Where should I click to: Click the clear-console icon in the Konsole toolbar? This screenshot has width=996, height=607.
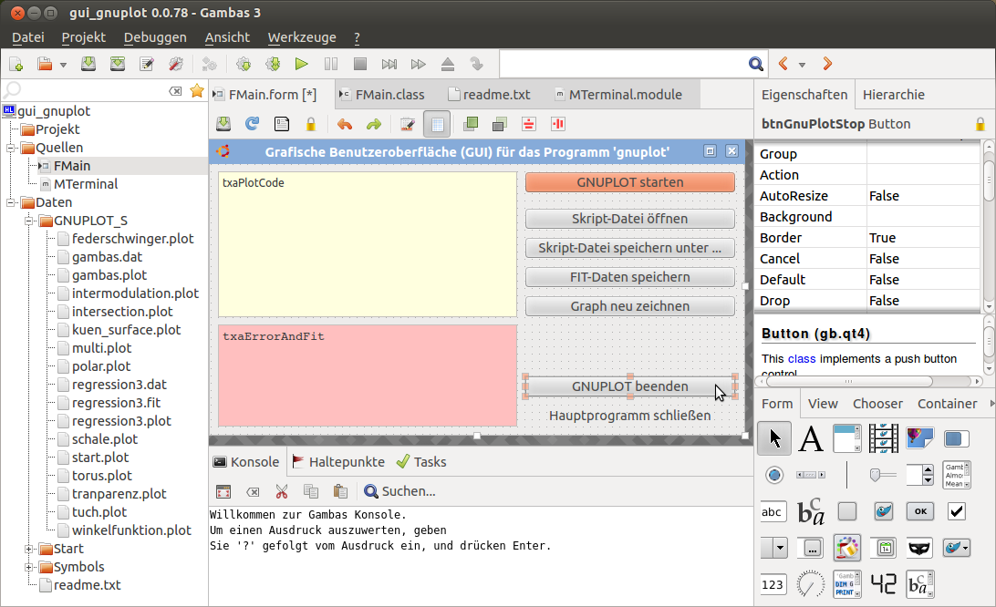click(x=254, y=491)
